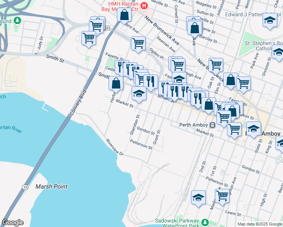Click the graduation cap marker near Edward J Patten
The image size is (283, 227).
point(269,20)
